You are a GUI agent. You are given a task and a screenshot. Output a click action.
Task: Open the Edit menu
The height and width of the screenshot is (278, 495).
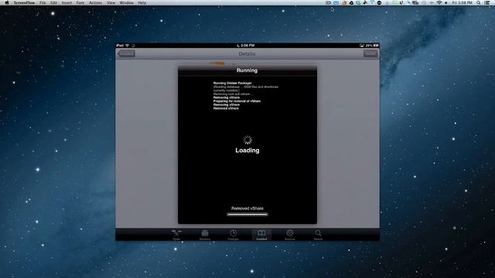tap(53, 2)
